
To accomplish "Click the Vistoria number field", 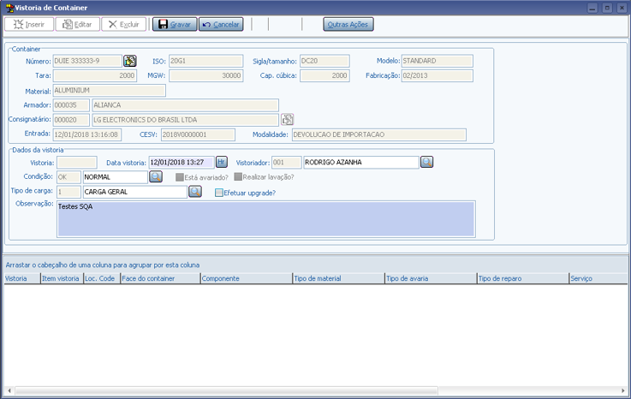I will click(77, 163).
